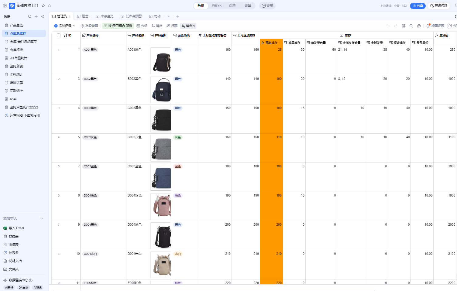Switch to the 表单 tab

point(248,6)
